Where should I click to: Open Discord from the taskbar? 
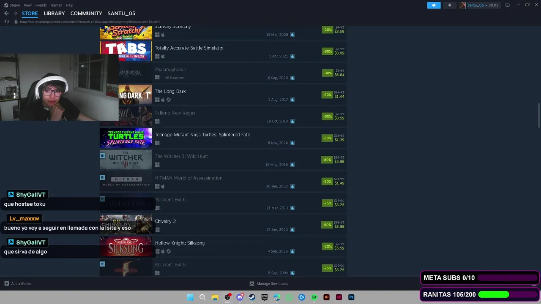point(240,297)
